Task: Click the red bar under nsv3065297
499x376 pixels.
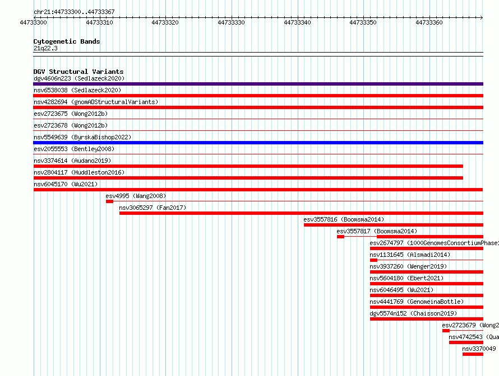Action: tap(302, 213)
